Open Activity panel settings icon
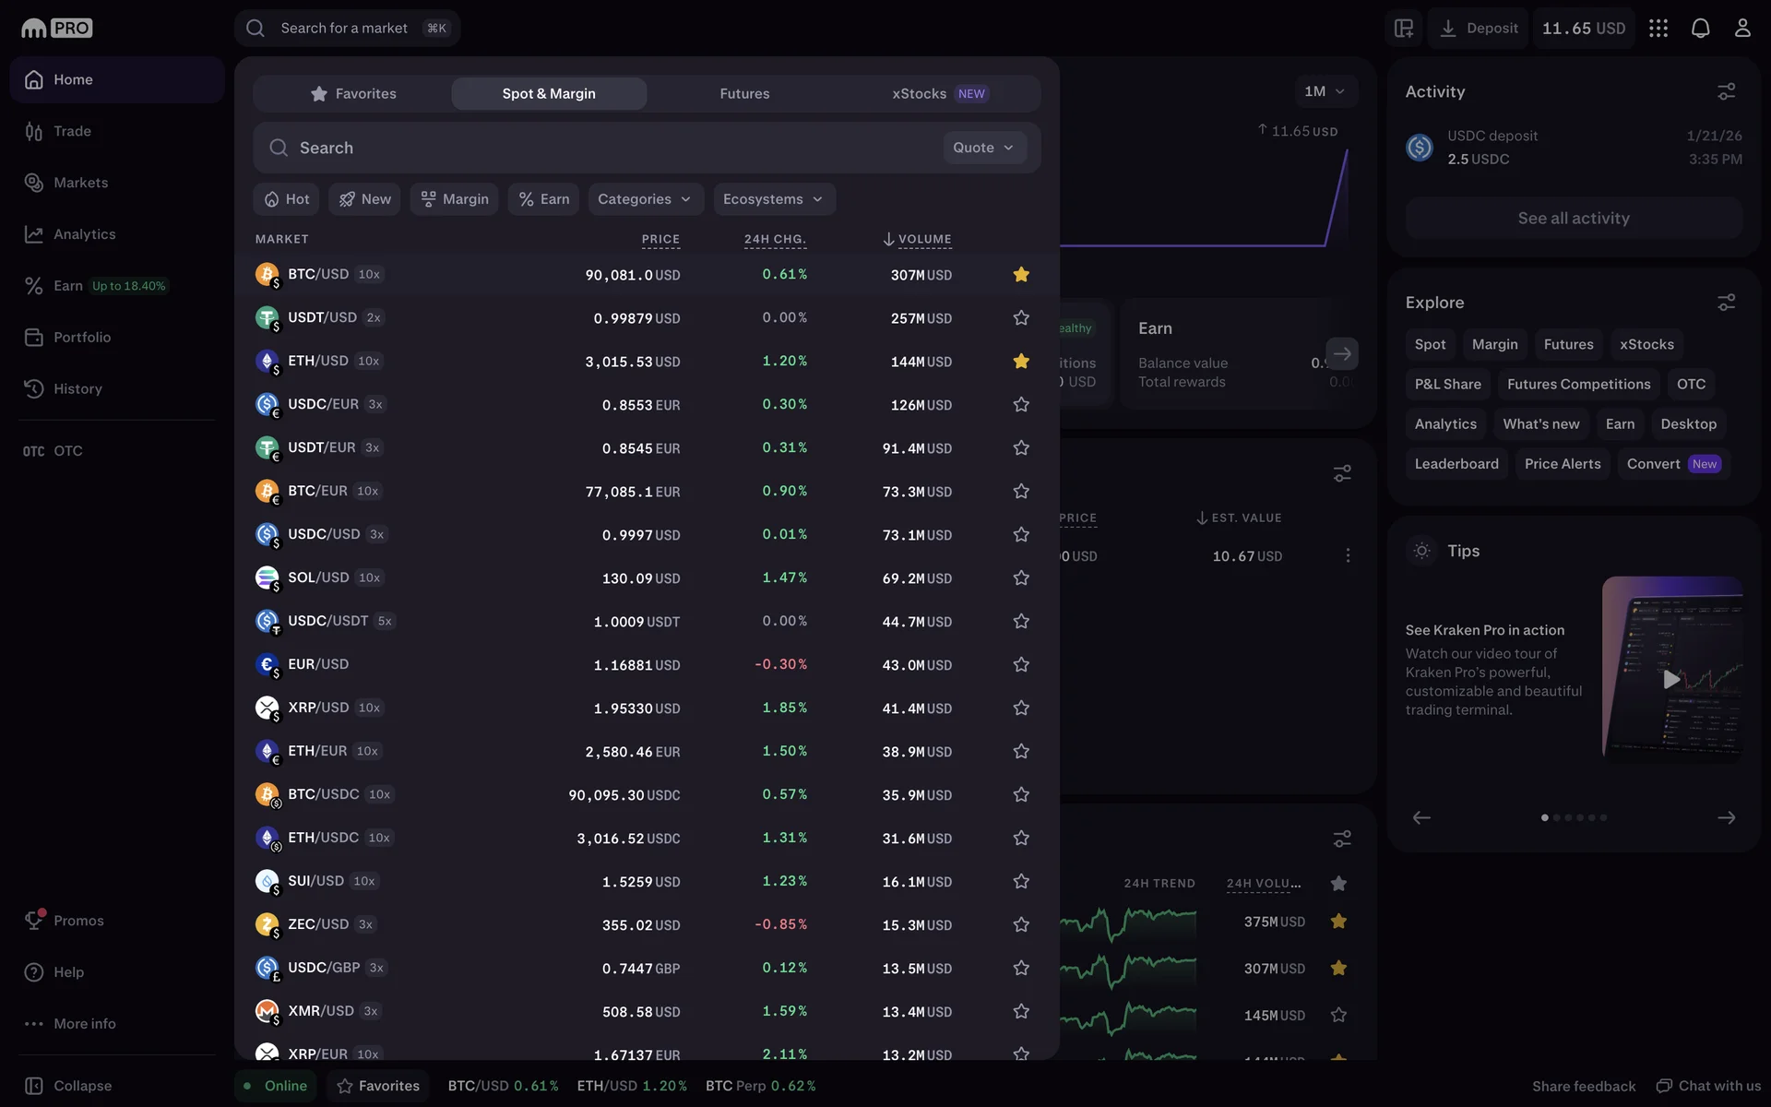This screenshot has height=1107, width=1771. click(x=1726, y=91)
